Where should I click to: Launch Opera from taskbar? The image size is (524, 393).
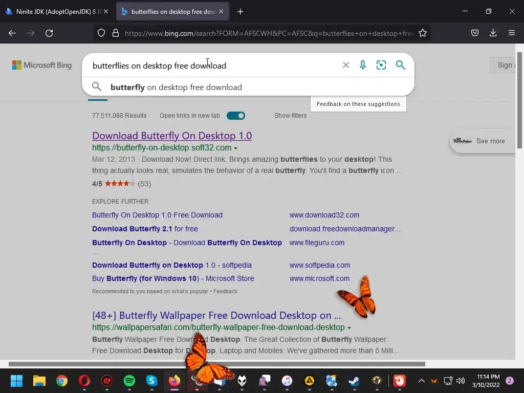(84, 381)
